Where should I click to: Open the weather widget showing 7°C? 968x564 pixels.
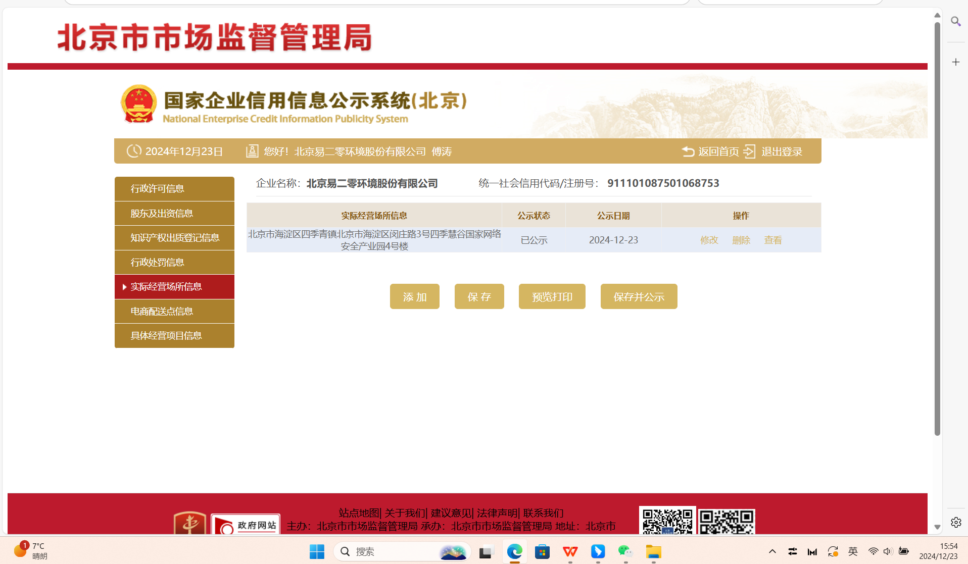point(30,551)
